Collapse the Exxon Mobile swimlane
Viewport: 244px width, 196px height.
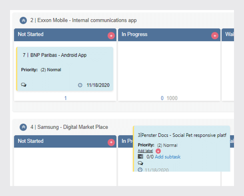tap(23, 20)
